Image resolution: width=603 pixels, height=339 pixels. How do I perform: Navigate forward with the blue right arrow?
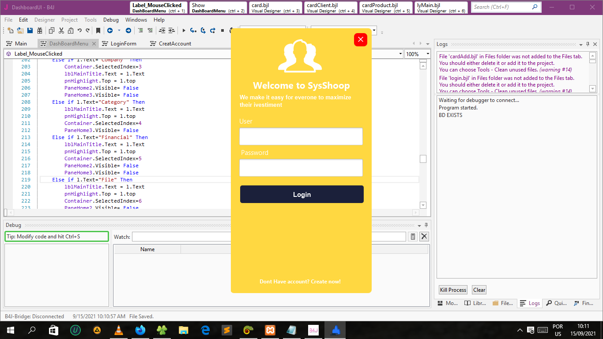coord(128,30)
